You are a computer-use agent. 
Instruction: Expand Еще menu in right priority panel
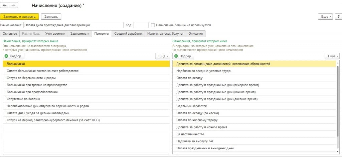pos(332,56)
